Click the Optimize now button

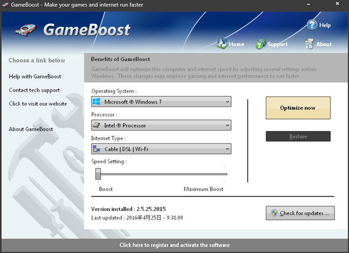click(298, 108)
